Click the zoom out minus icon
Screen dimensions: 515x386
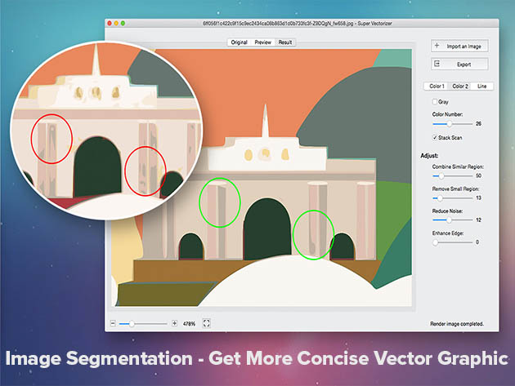click(x=113, y=323)
